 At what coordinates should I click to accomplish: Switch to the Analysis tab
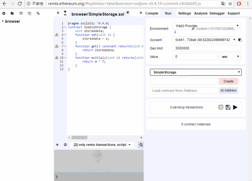(201, 13)
